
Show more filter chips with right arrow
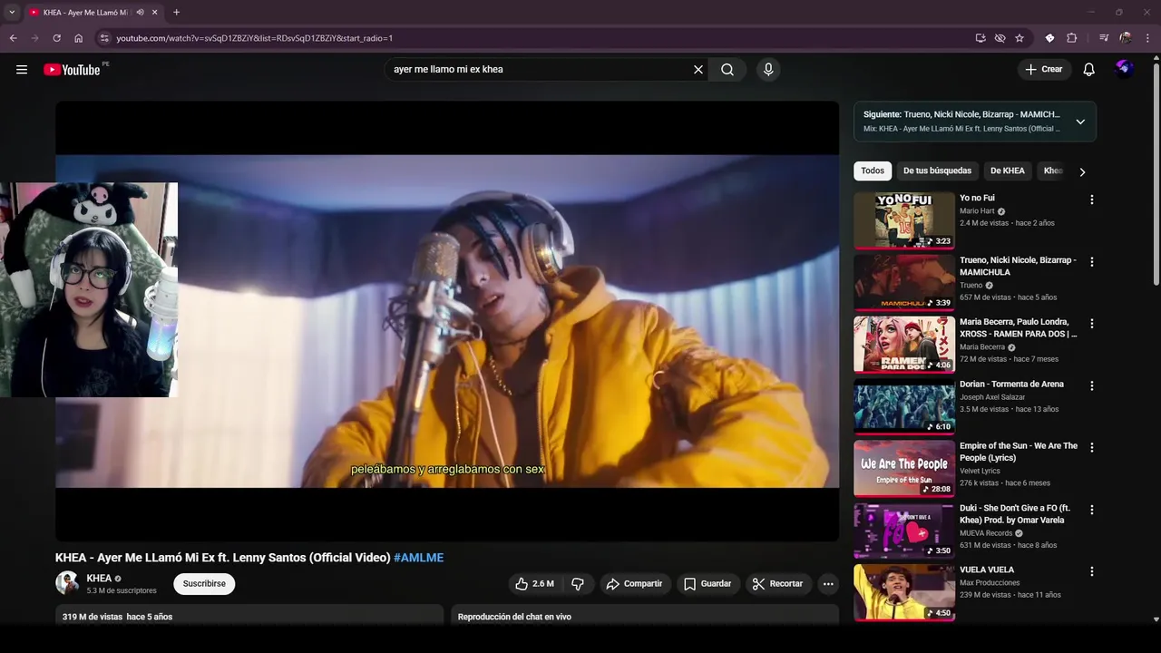[x=1082, y=171]
